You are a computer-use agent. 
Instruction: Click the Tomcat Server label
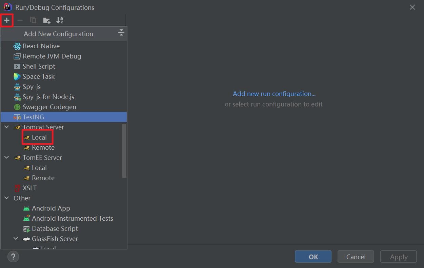click(x=43, y=127)
